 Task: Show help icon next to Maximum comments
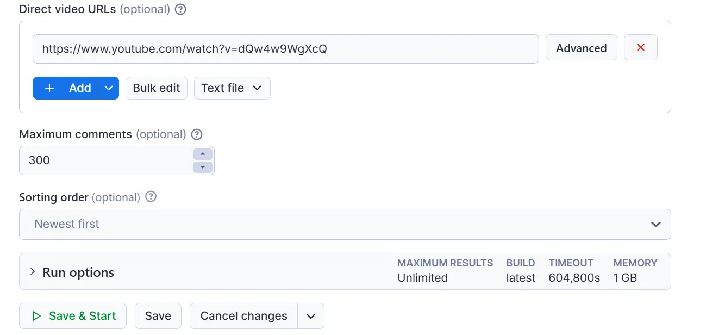coord(197,134)
